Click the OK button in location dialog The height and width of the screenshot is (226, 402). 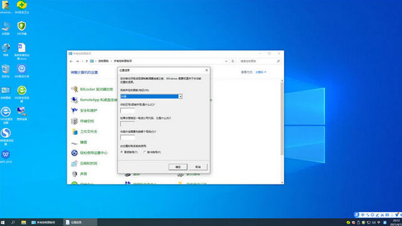tap(178, 167)
